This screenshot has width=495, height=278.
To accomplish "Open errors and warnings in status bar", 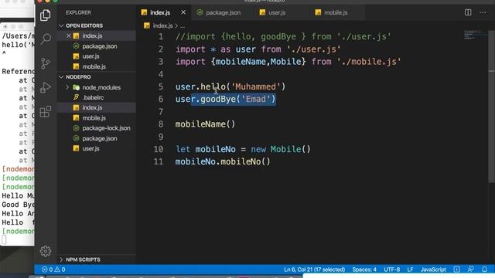I will coord(53,270).
